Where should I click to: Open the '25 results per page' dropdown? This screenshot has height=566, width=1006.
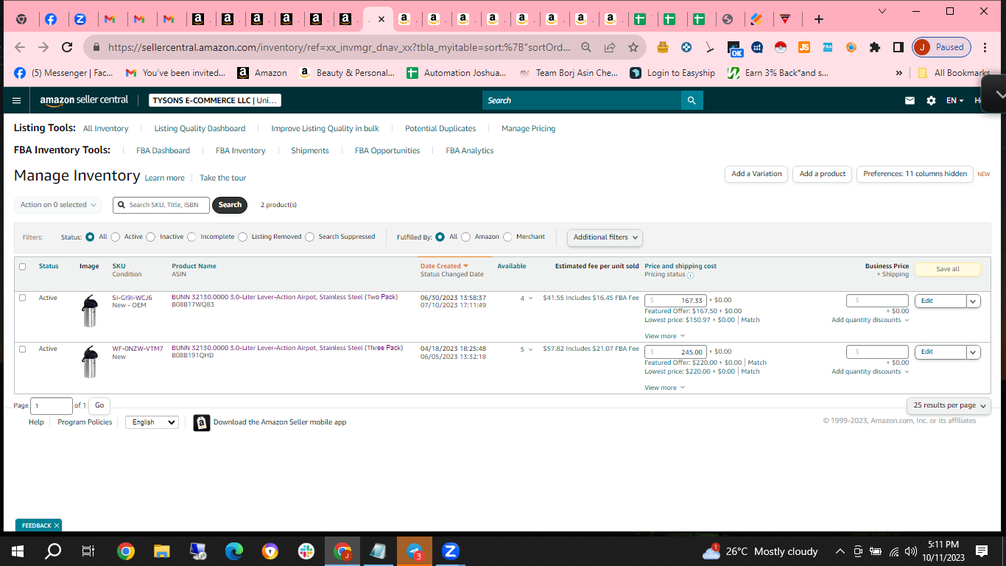coord(949,405)
